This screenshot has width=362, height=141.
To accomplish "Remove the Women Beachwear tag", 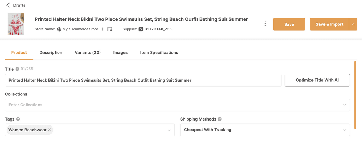I will click(49, 130).
